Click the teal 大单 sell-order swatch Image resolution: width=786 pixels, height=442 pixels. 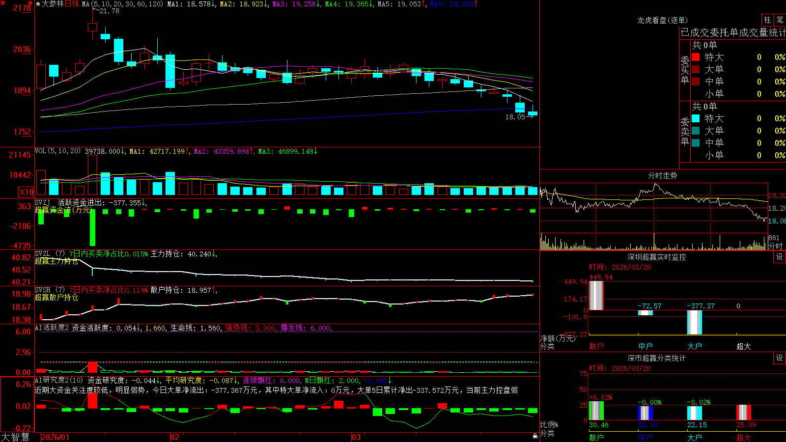point(696,131)
